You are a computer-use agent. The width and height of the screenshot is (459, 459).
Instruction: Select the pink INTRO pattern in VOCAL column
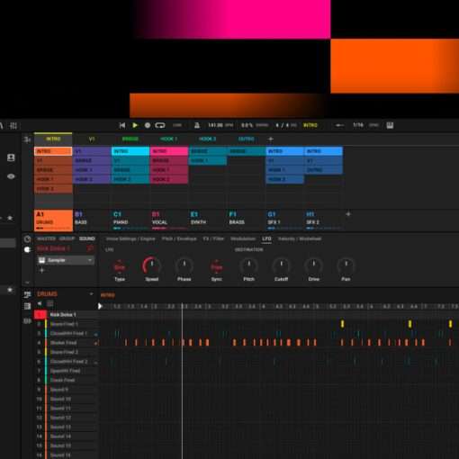(169, 151)
